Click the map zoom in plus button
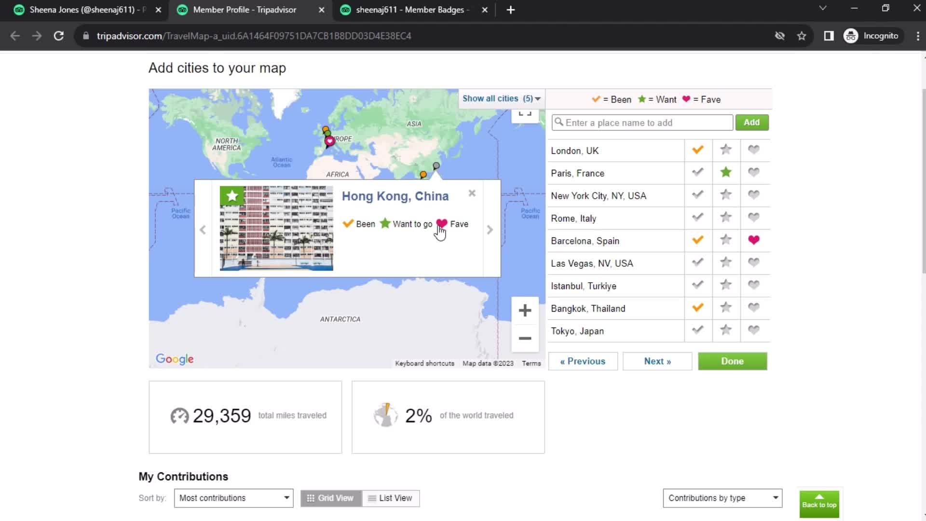Viewport: 926px width, 521px height. pyautogui.click(x=525, y=311)
